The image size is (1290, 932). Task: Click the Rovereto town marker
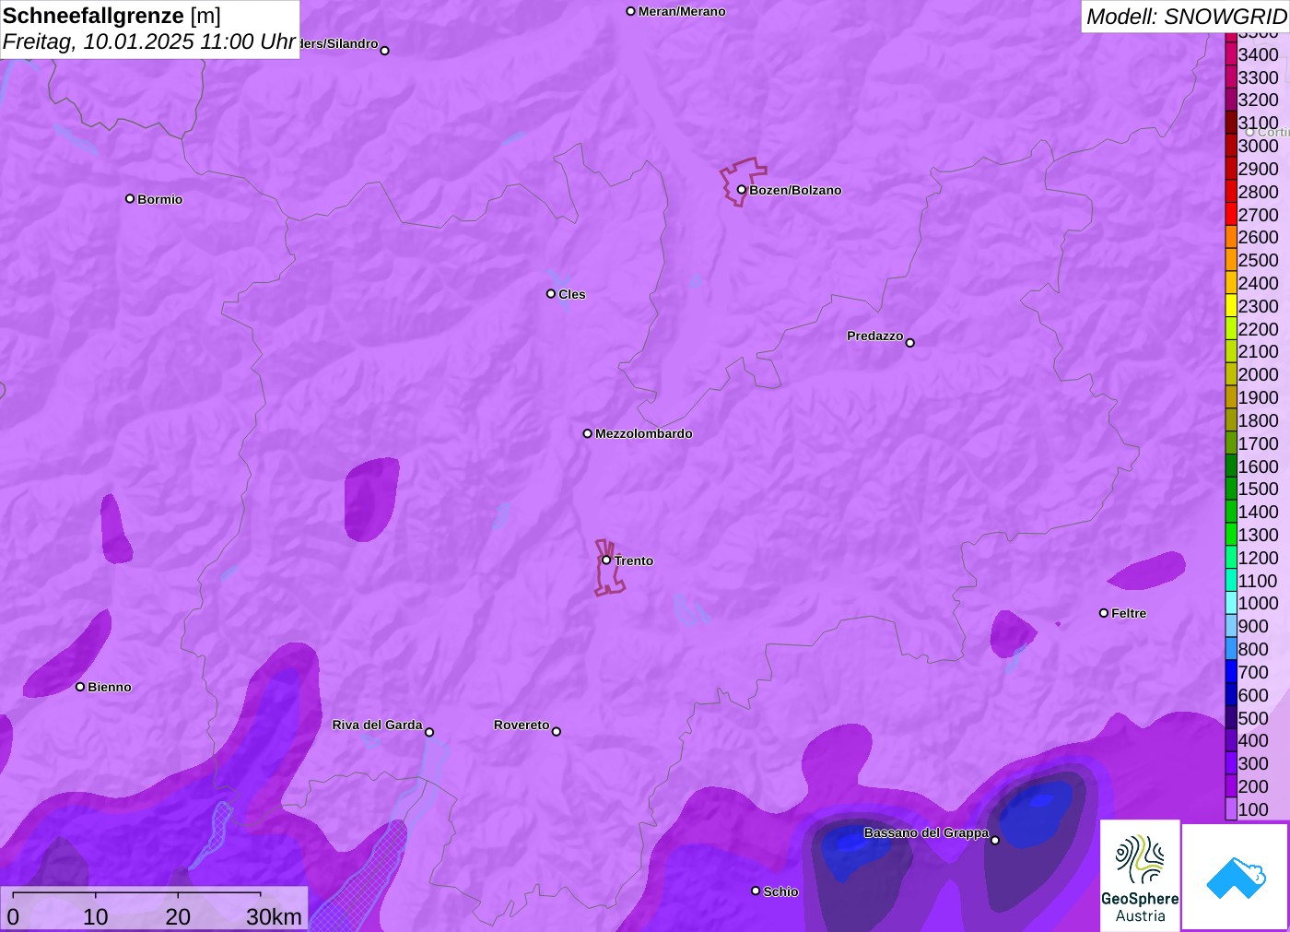(557, 732)
